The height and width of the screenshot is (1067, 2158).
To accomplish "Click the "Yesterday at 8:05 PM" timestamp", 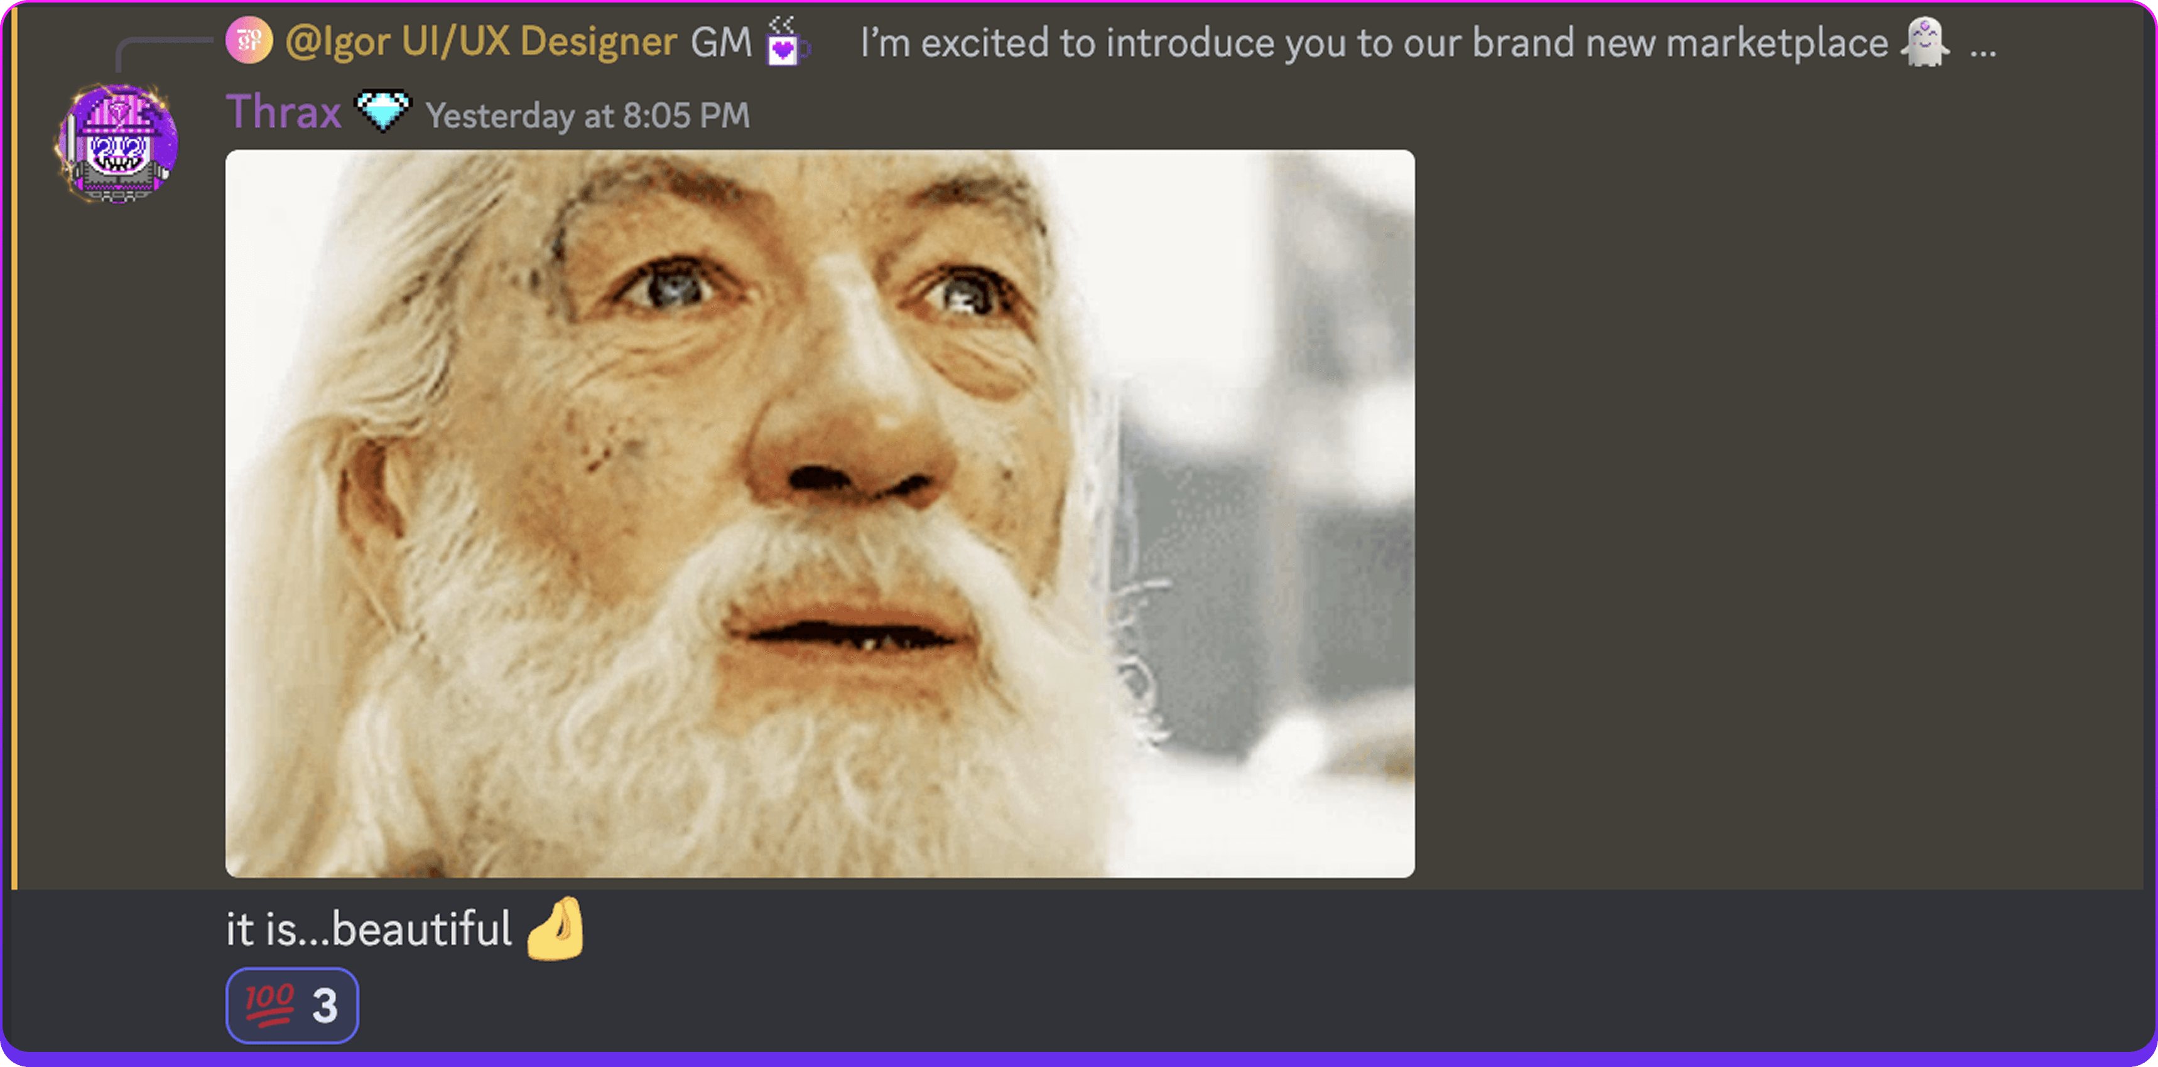I will point(587,115).
